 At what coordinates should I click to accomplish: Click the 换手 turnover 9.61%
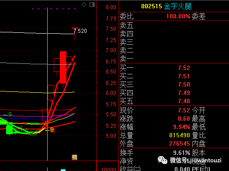pyautogui.click(x=182, y=153)
